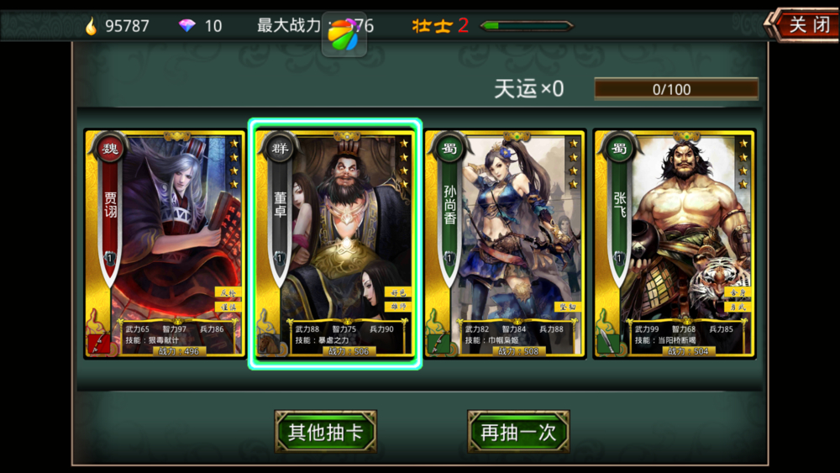This screenshot has width=840, height=473.
Task: Select the Jia Xu hero card
Action: [x=165, y=244]
